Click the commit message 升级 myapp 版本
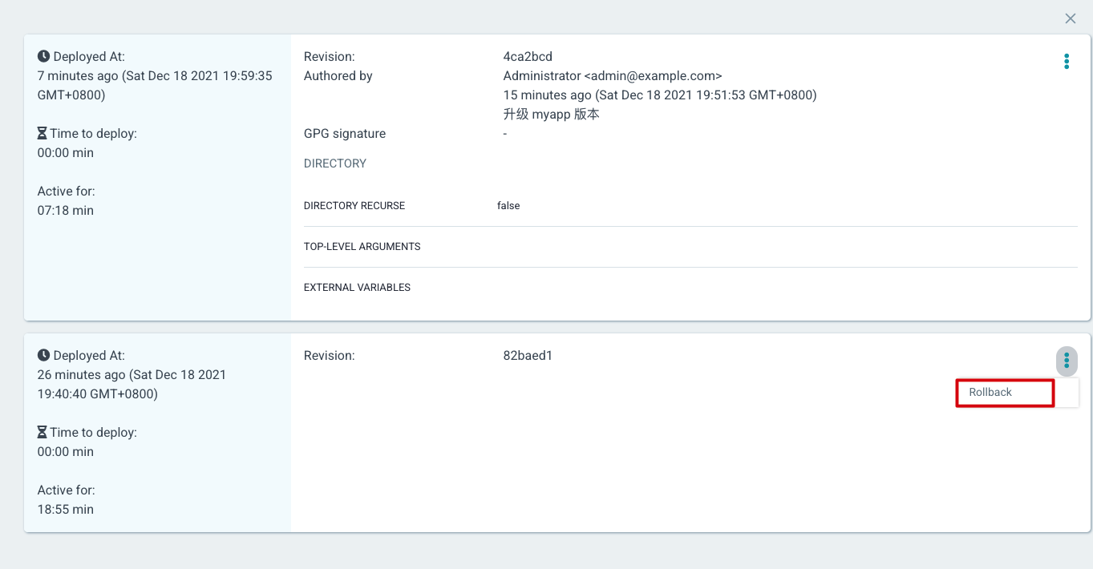The image size is (1093, 569). point(552,115)
